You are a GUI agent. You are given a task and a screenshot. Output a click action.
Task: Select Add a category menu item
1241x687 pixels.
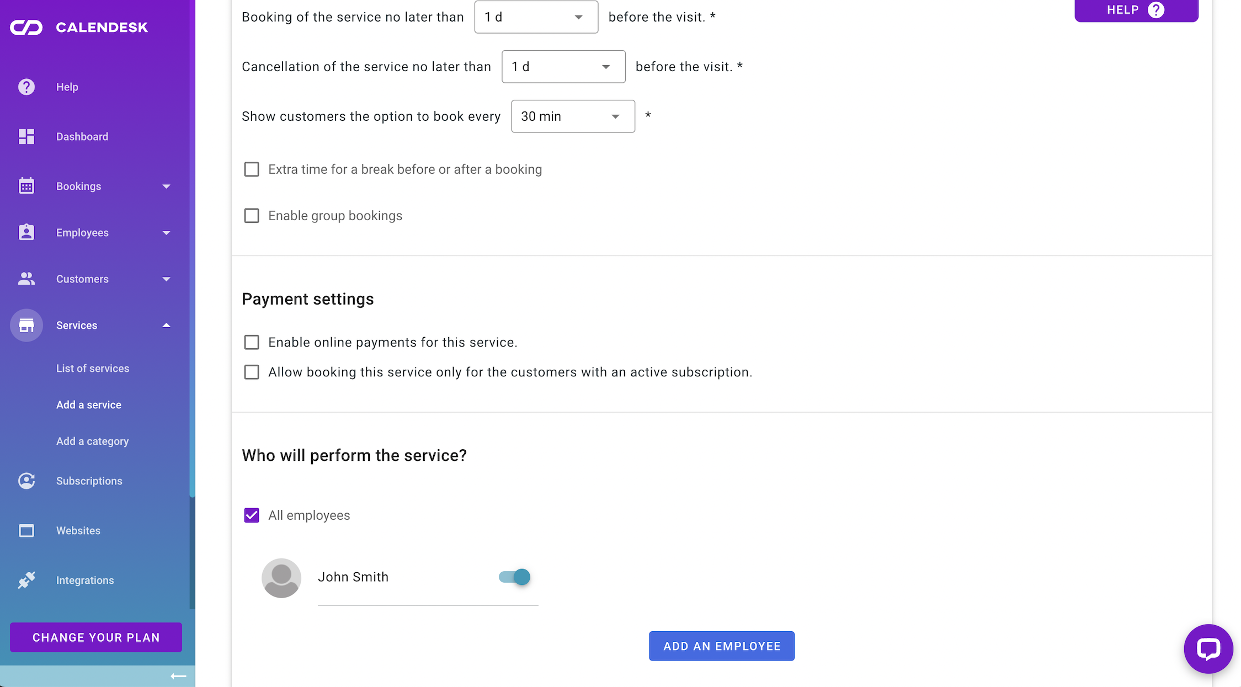[x=92, y=441]
